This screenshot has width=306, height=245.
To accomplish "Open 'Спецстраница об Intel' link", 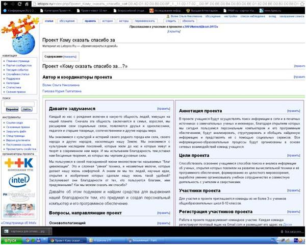I will pos(19,223).
